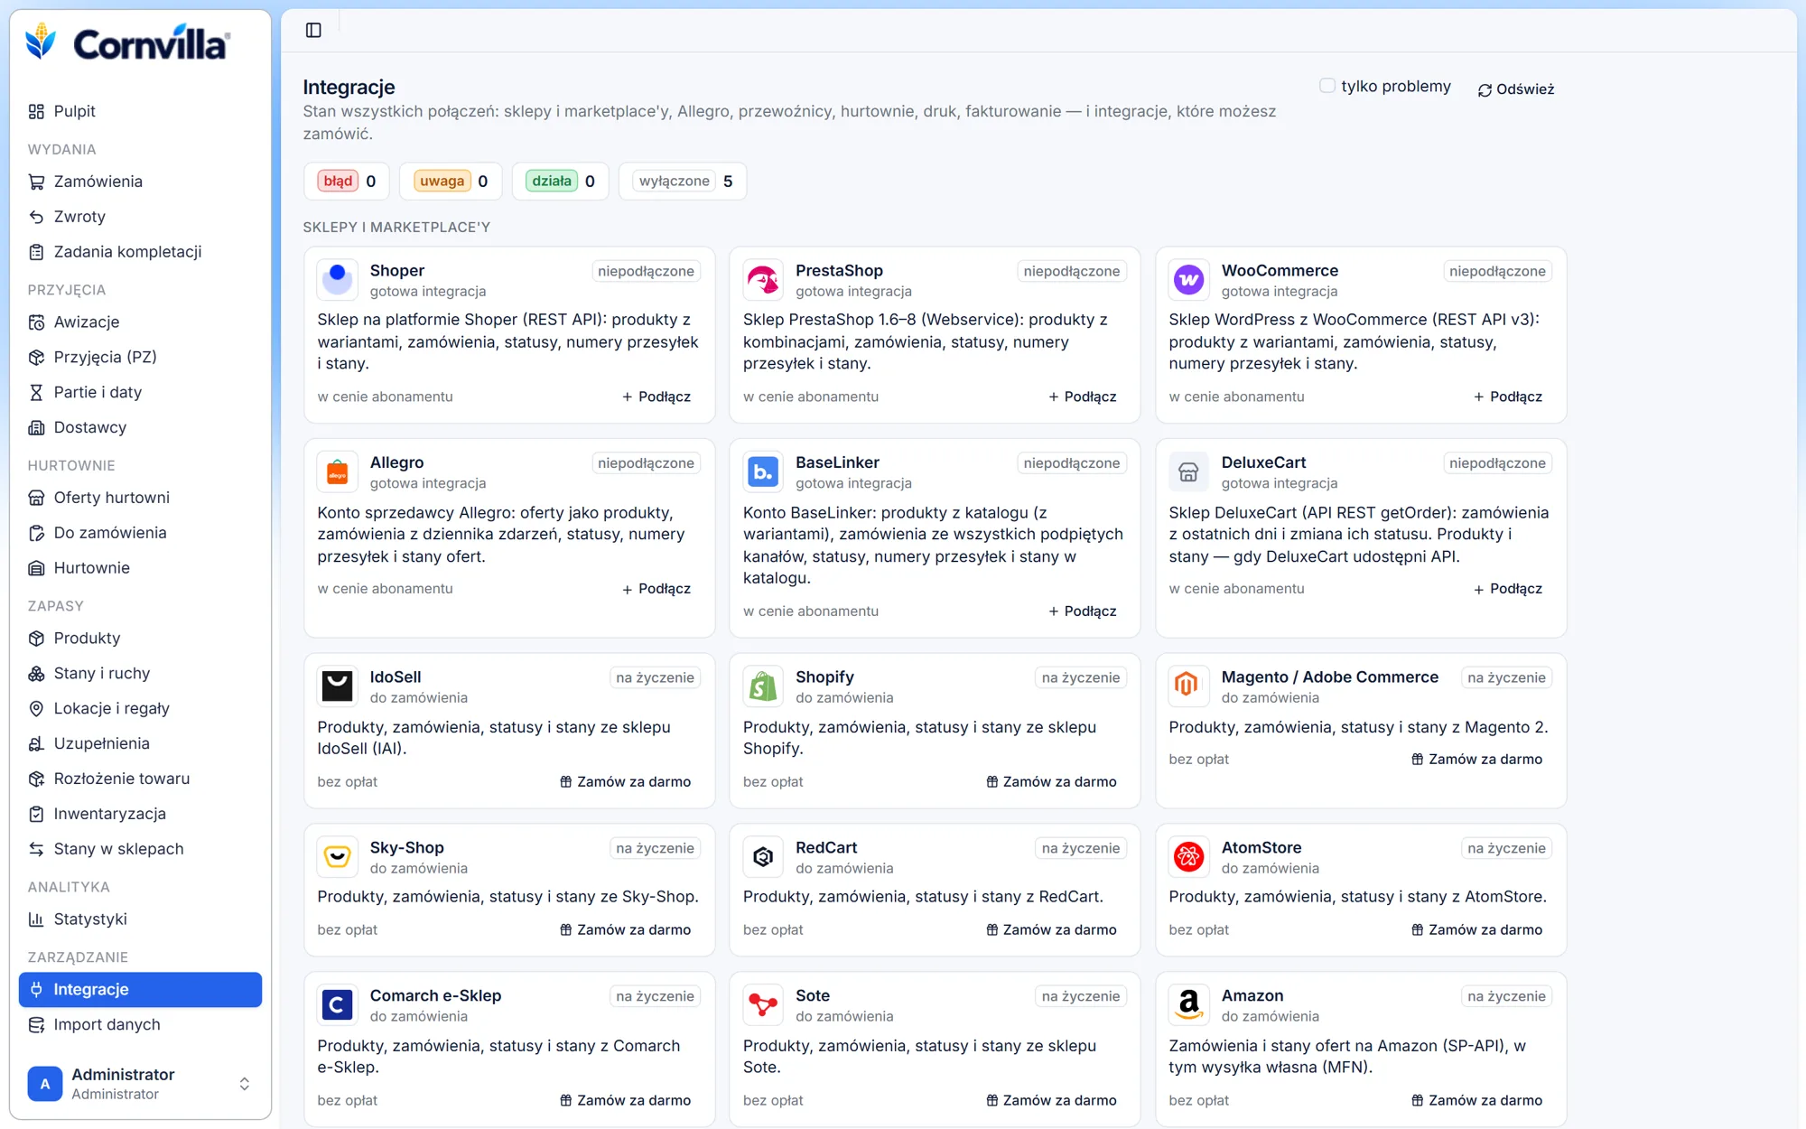Click Podłącz on the WooCommerce card

pos(1508,397)
